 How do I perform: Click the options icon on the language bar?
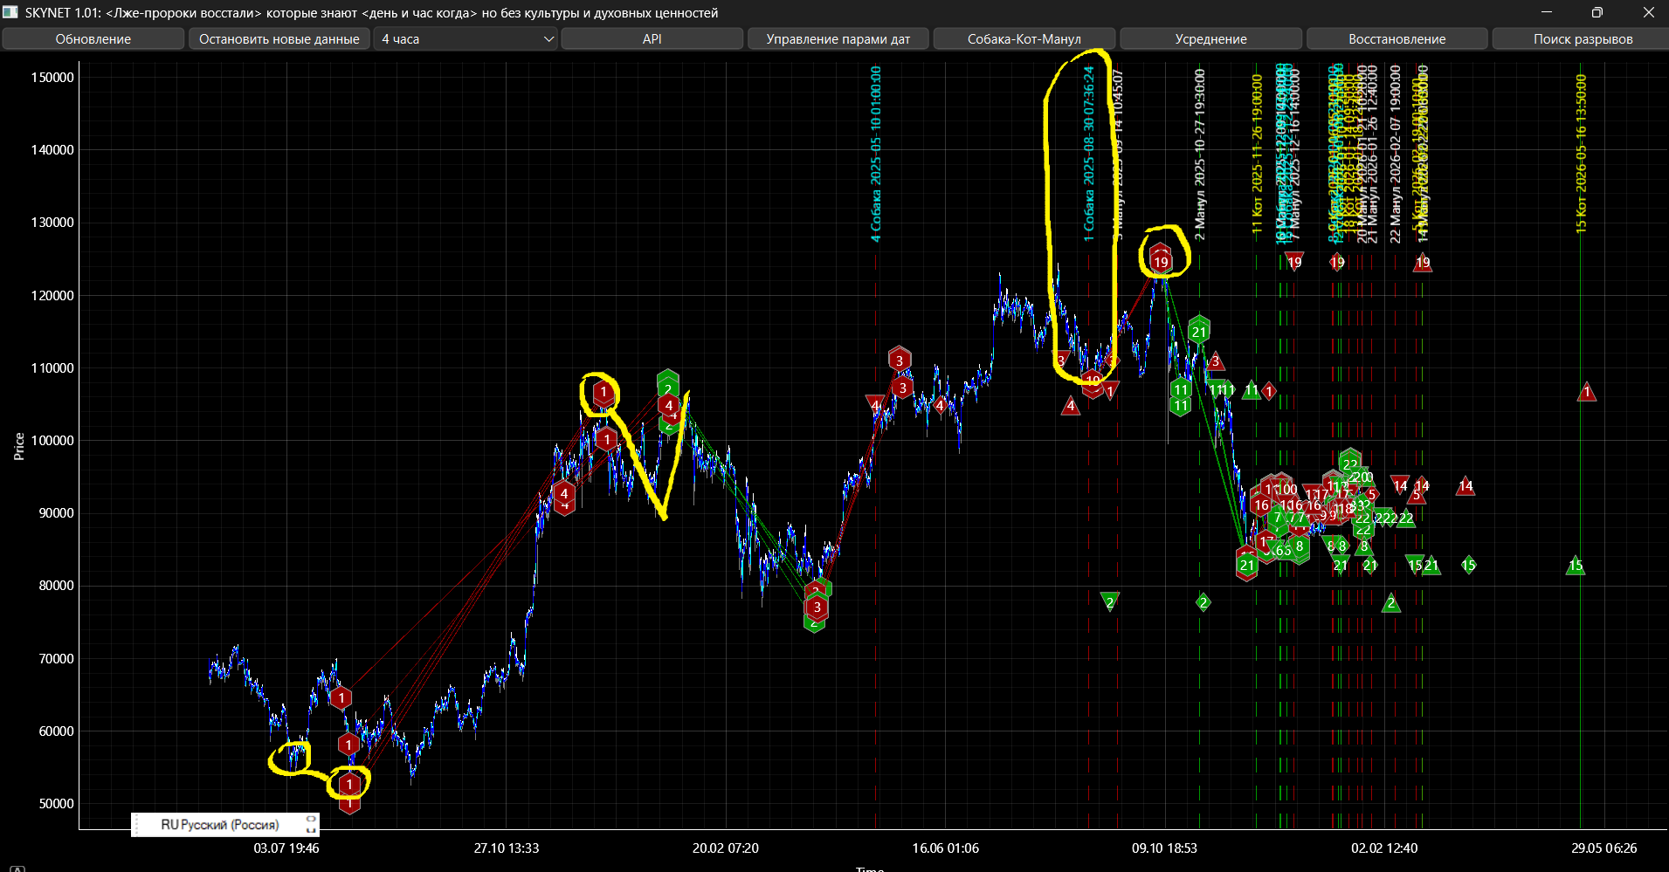coord(310,824)
